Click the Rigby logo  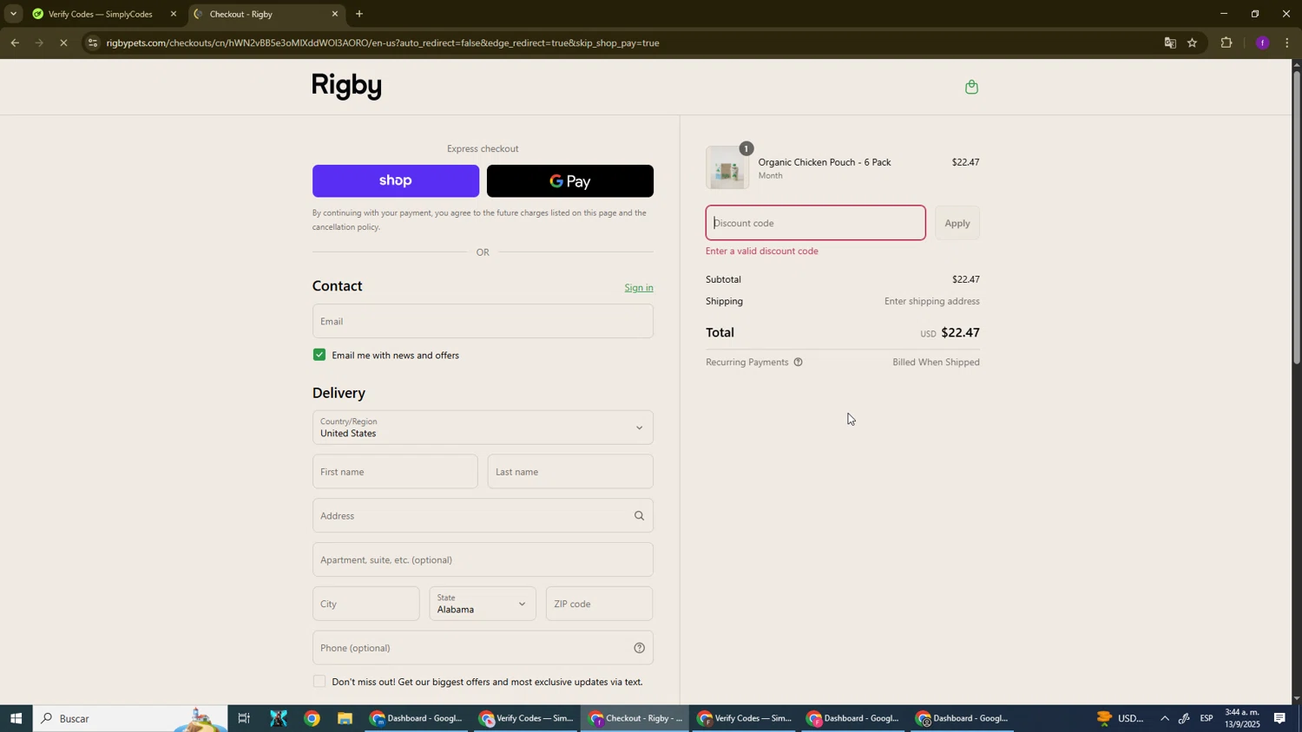click(347, 86)
